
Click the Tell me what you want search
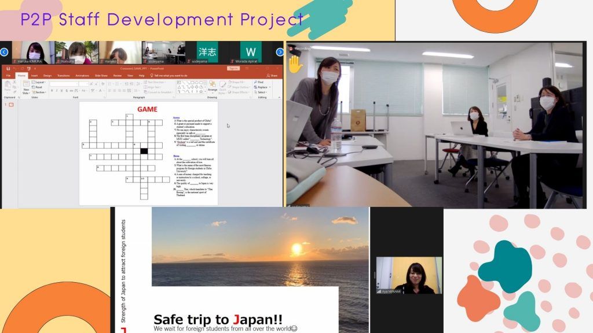coord(170,75)
